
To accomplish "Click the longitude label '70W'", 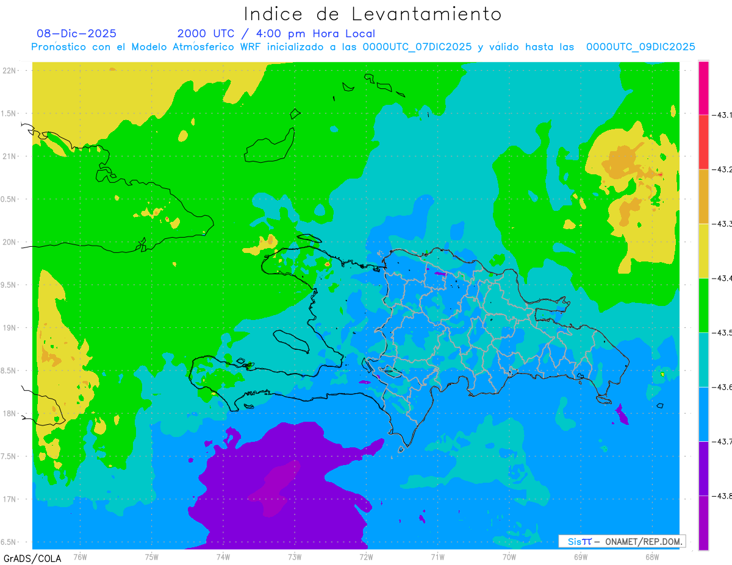I will point(509,557).
